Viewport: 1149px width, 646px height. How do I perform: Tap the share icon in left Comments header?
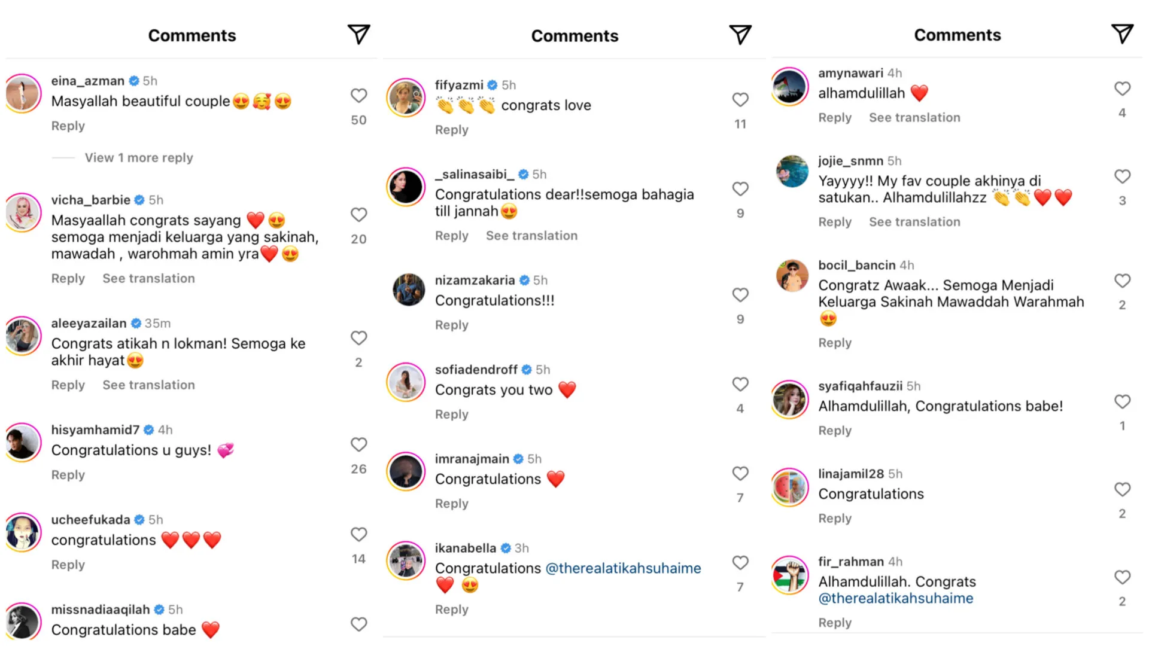[358, 35]
